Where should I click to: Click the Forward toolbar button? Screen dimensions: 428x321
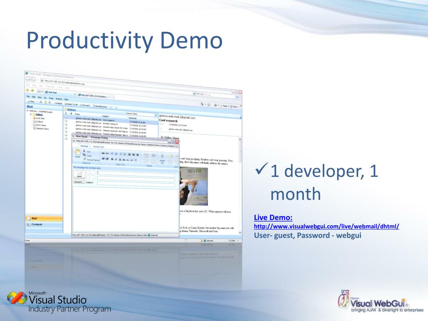[85, 105]
